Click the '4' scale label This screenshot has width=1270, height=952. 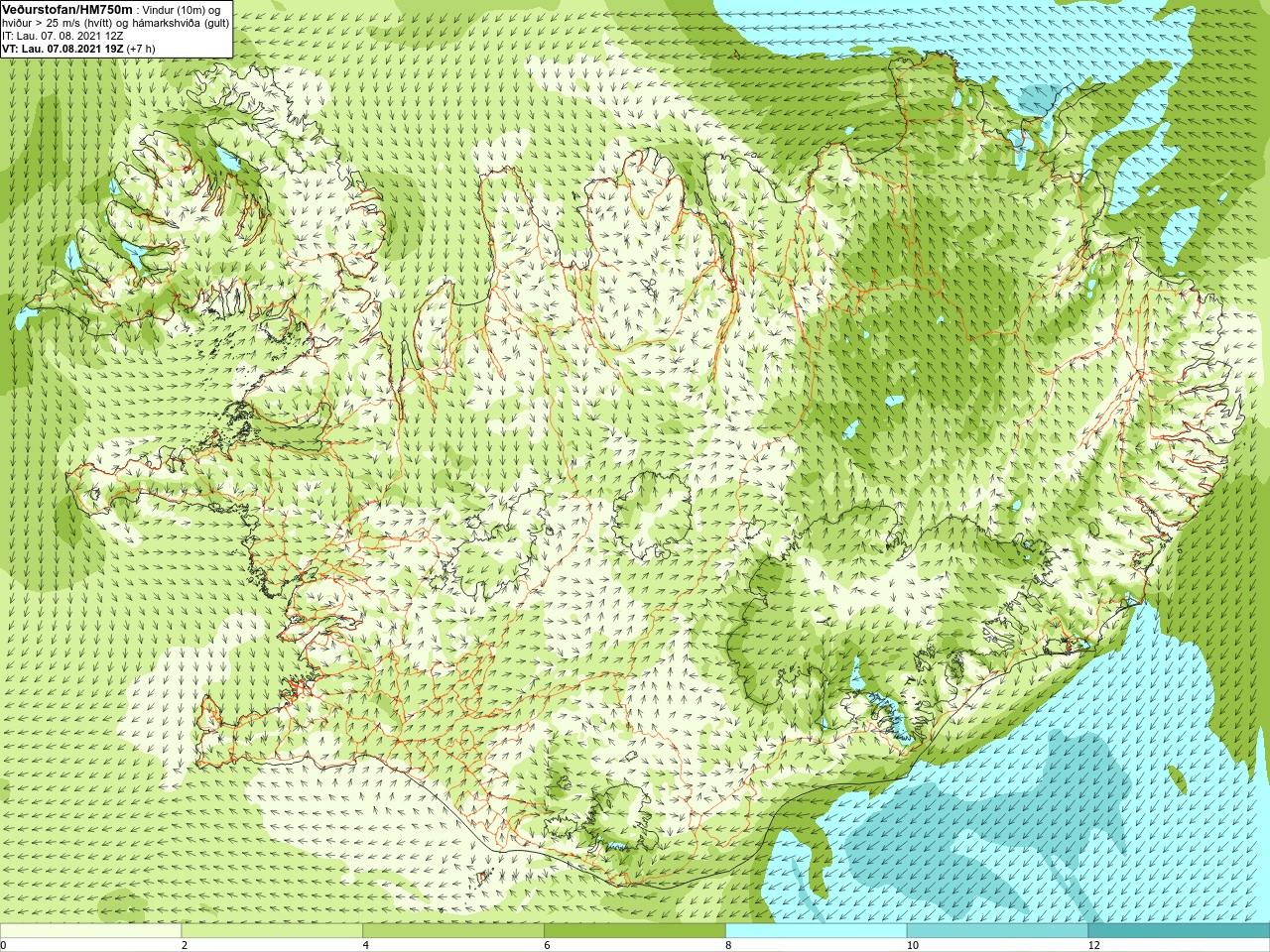(366, 945)
